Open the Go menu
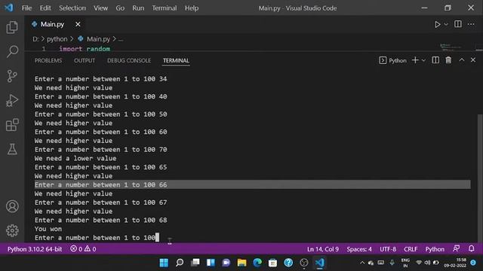Viewport: 483px width, 271px height. pos(120,8)
